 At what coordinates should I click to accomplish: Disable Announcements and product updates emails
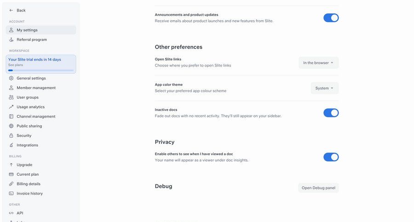click(331, 18)
